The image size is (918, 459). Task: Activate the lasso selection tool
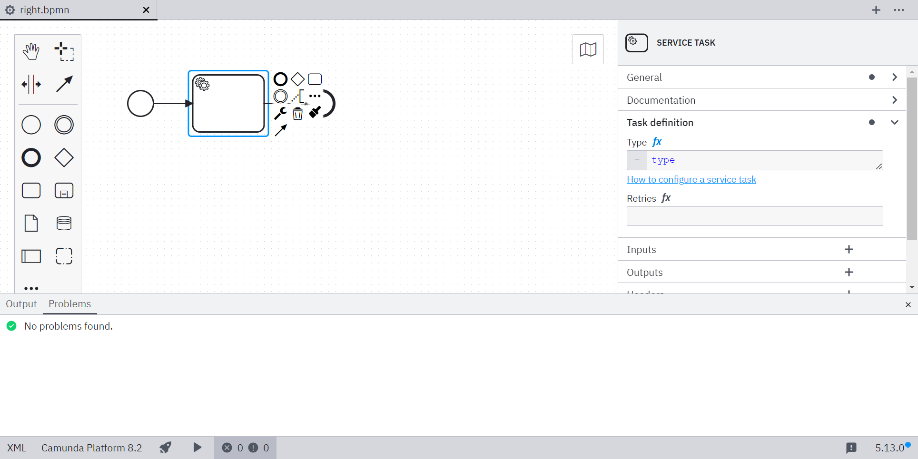tap(64, 51)
